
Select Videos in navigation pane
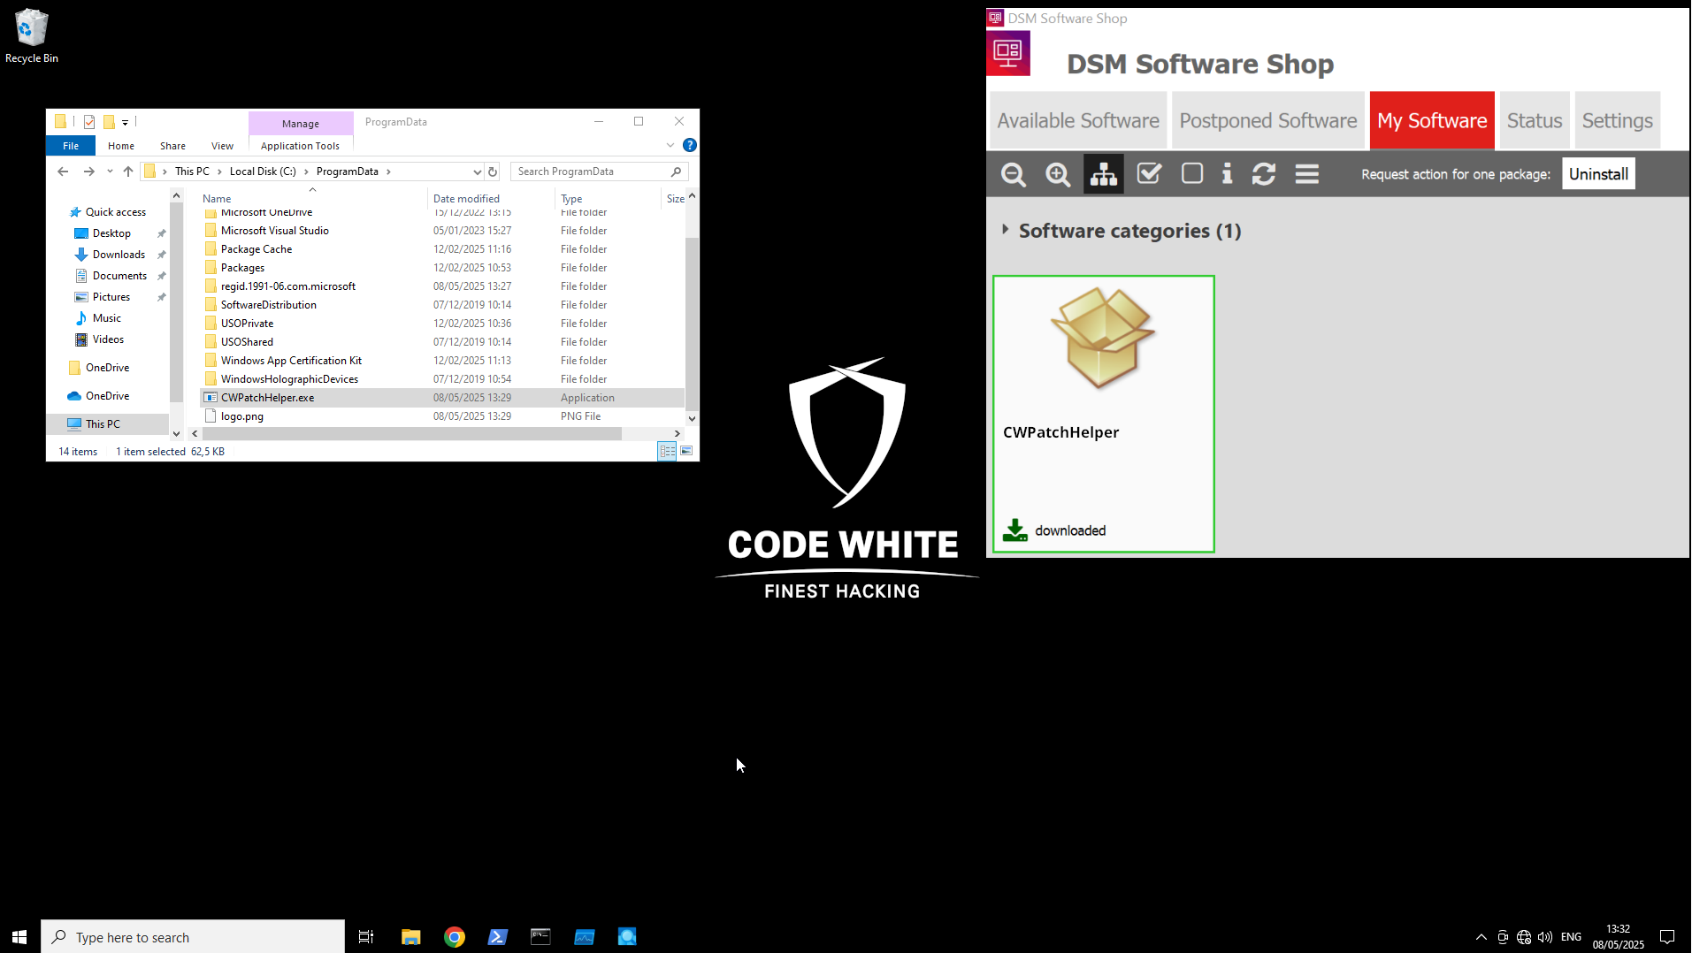[108, 339]
